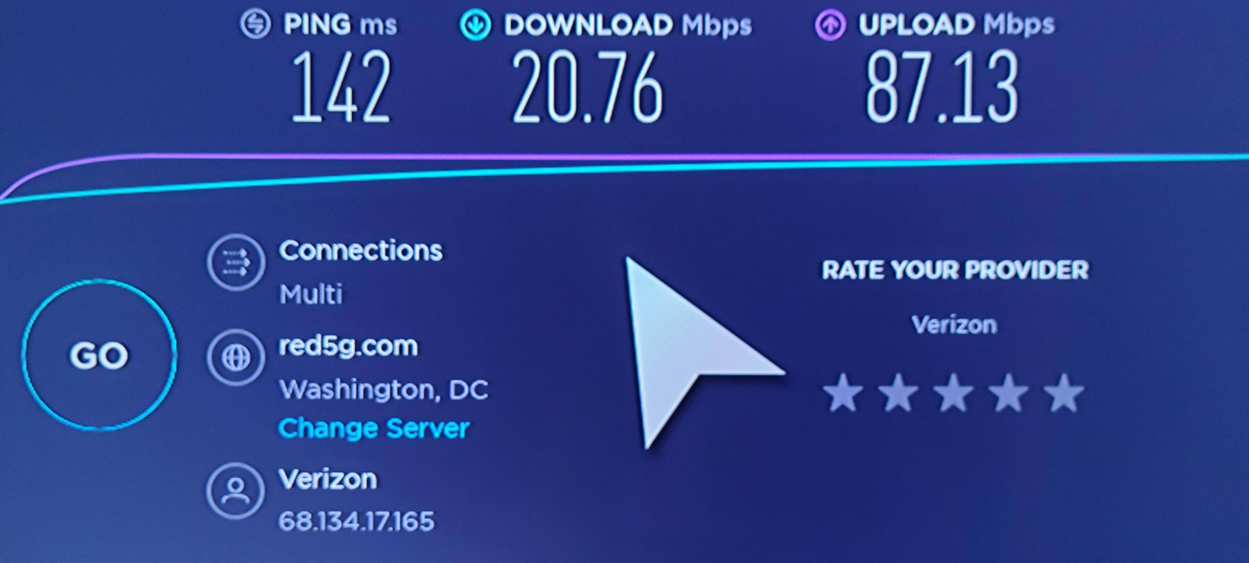Click the IP address 68.134.17.165
The width and height of the screenshot is (1249, 563).
(x=356, y=521)
